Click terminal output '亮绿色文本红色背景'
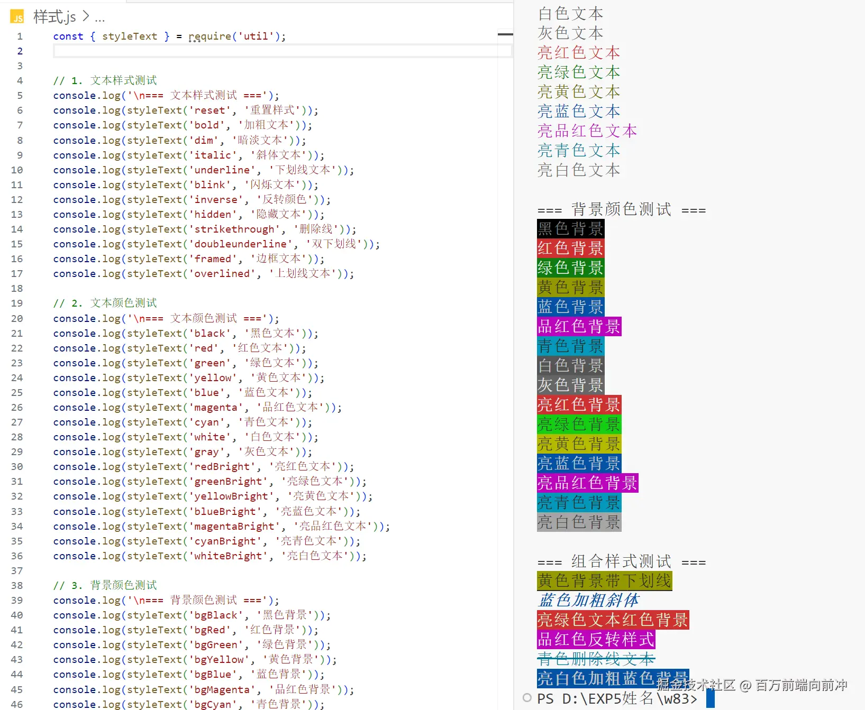Screen dimensions: 865x710 coord(613,620)
